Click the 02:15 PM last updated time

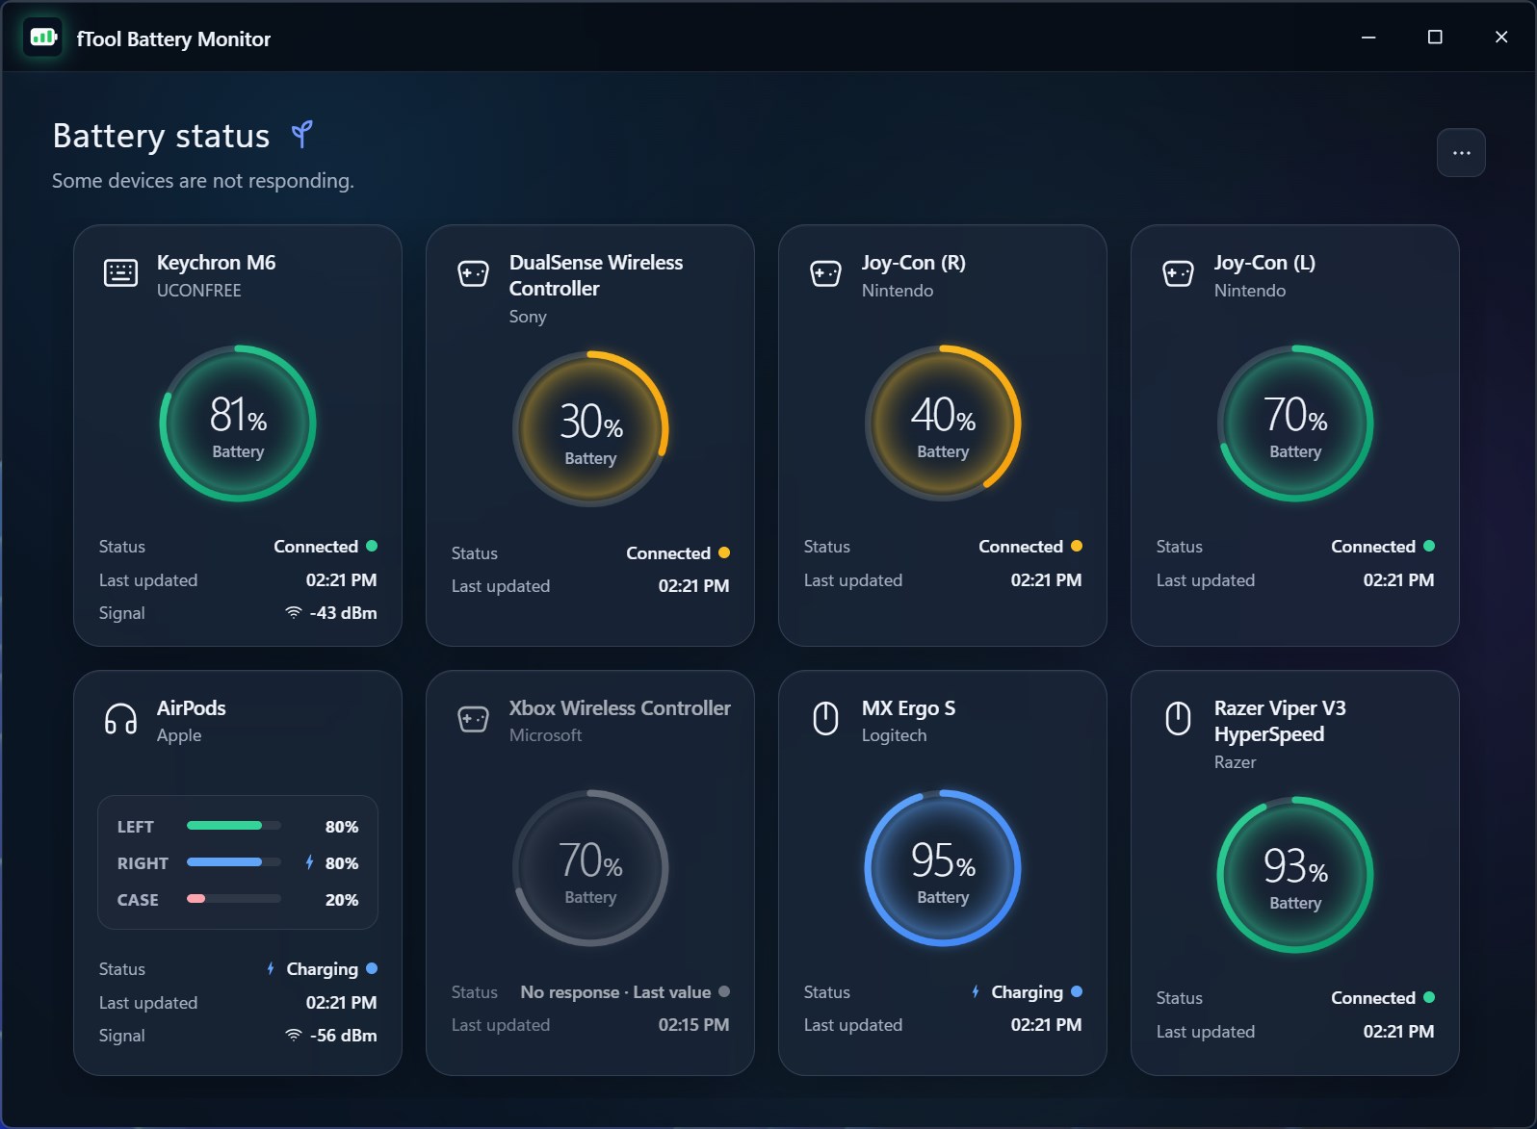[x=693, y=1025]
